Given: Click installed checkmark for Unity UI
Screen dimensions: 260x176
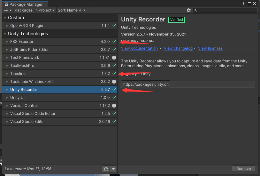Looking at the screenshot, I should point(114,98).
